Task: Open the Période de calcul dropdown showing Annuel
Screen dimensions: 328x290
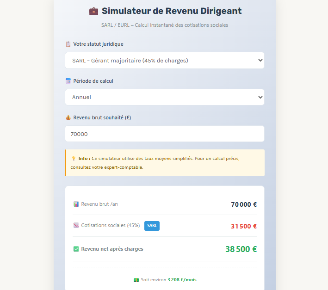Action: [165, 97]
